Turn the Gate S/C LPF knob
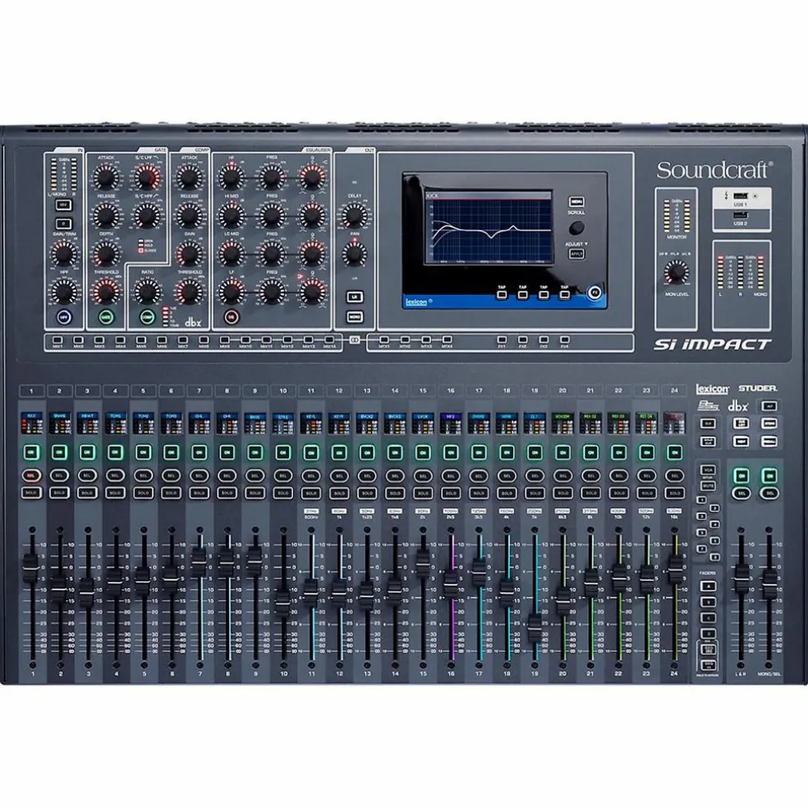The image size is (808, 808). [x=147, y=178]
